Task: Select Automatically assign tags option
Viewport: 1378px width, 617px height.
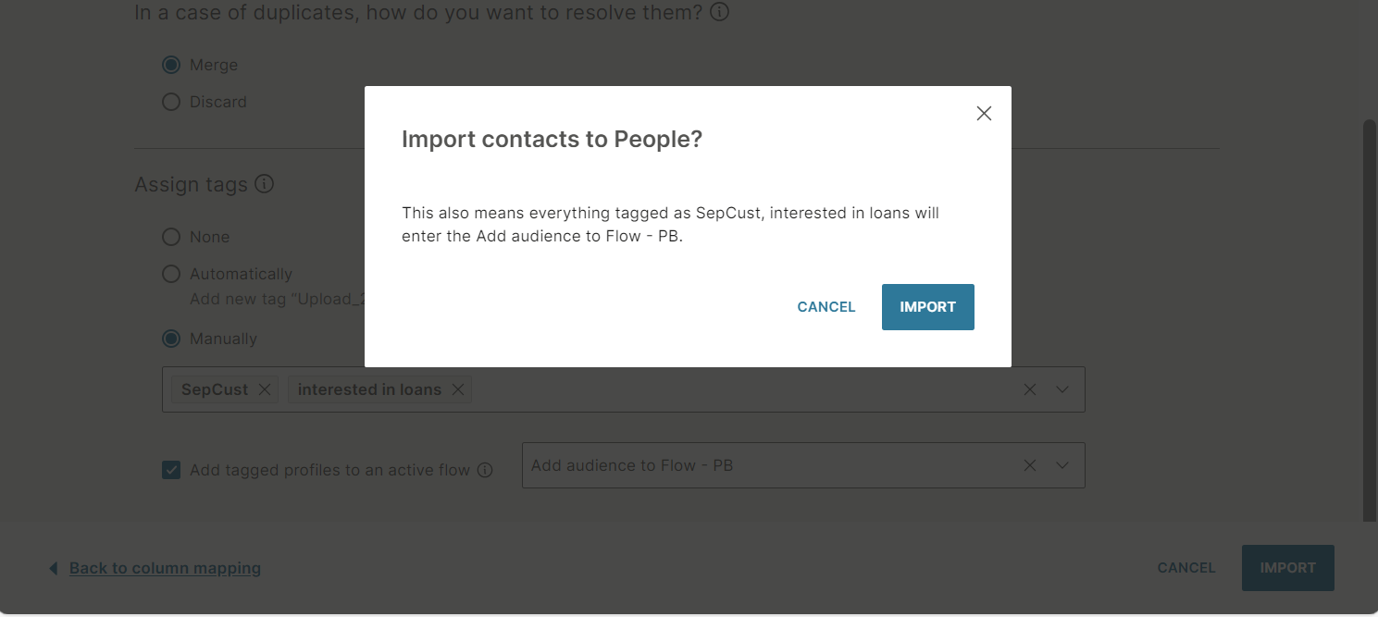Action: coord(171,274)
